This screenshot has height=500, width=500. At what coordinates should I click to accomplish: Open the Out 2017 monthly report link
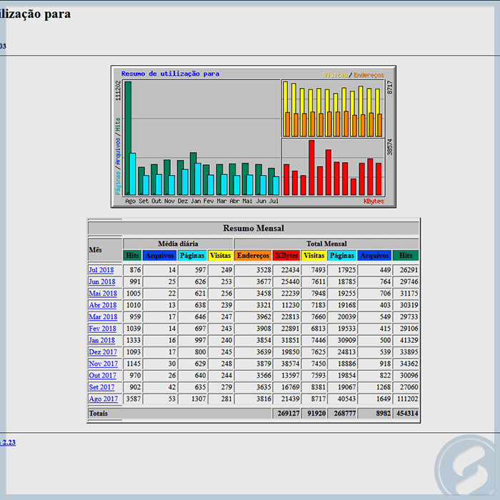102,376
